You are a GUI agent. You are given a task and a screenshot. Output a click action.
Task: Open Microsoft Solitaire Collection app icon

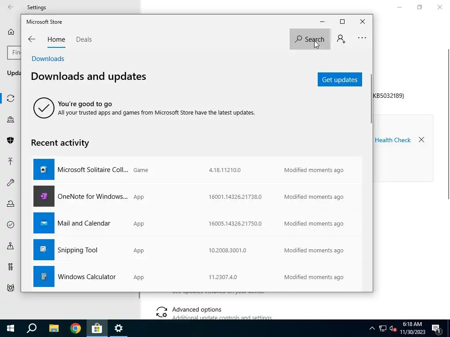tap(44, 169)
